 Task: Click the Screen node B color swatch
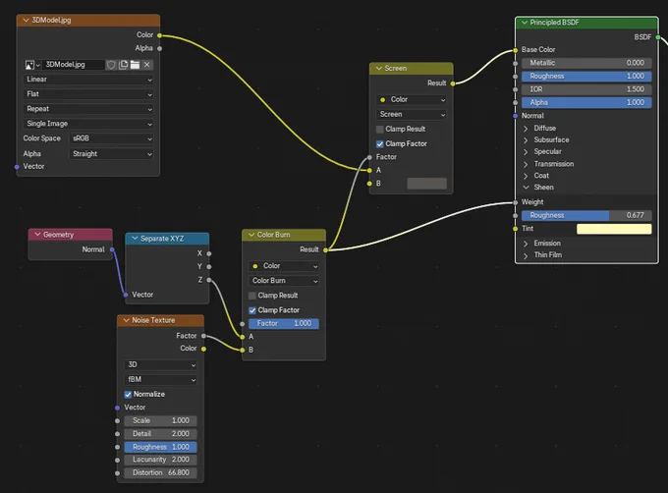pyautogui.click(x=426, y=184)
